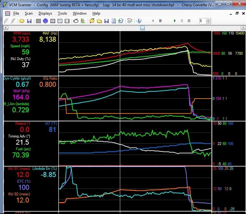
Task: Select the RPM value 3,733
Action: point(21,39)
